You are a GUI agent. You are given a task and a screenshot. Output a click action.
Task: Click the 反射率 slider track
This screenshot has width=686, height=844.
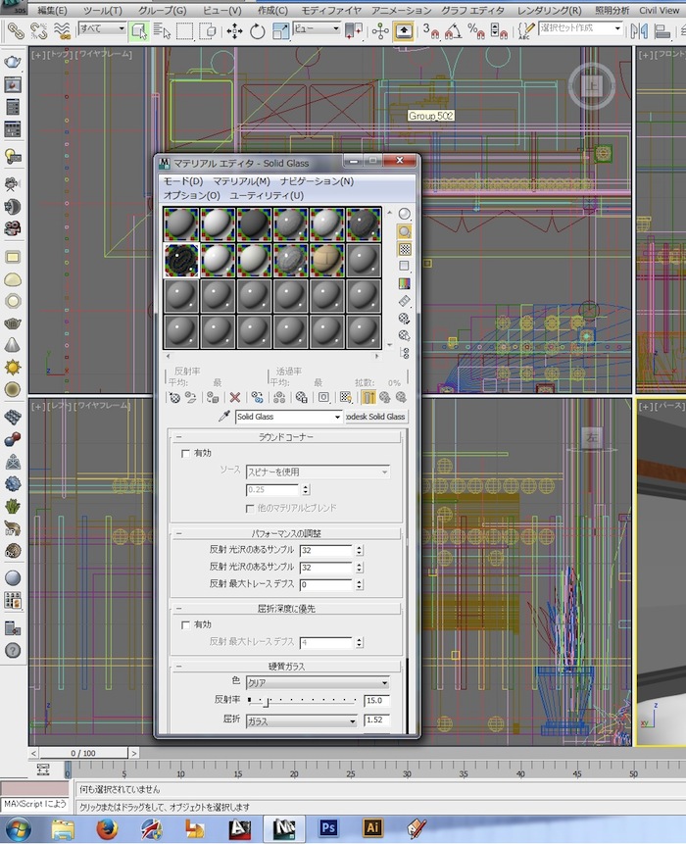pyautogui.click(x=302, y=701)
